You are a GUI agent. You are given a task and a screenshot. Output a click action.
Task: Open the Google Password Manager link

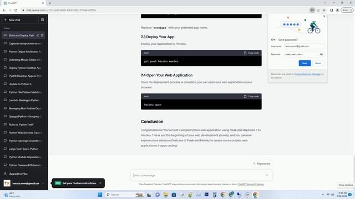tap(307, 74)
